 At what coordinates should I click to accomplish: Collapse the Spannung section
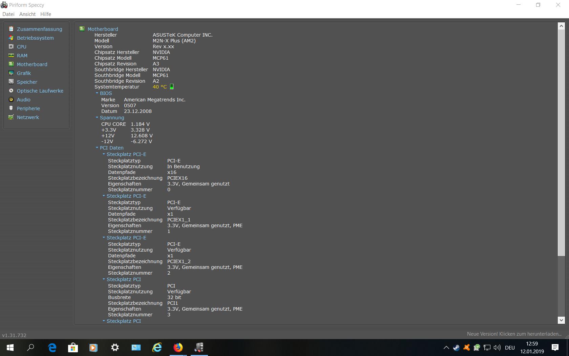97,117
